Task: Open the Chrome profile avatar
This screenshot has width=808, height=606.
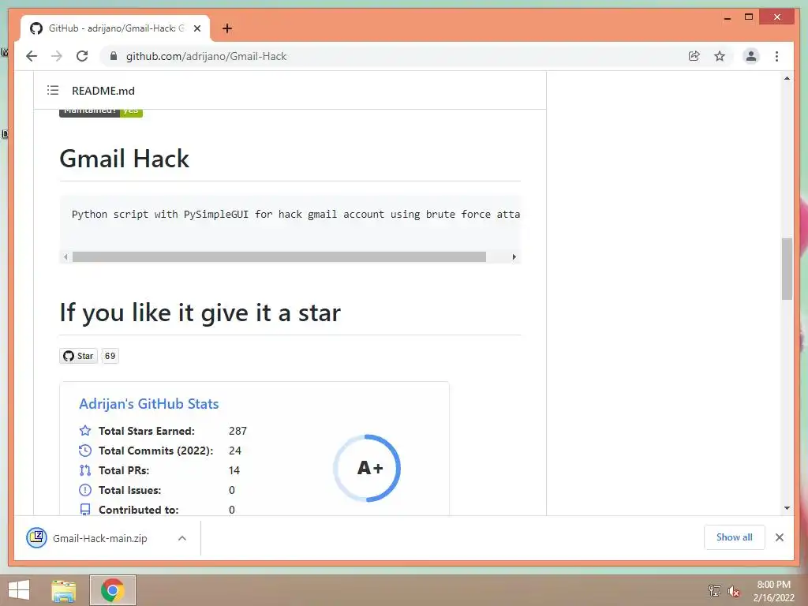Action: pyautogui.click(x=751, y=56)
